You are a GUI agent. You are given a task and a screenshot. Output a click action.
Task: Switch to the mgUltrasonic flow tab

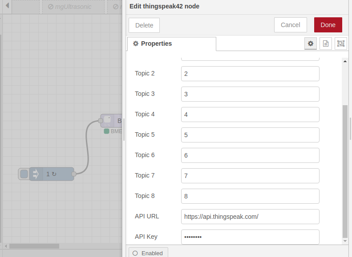pyautogui.click(x=73, y=7)
